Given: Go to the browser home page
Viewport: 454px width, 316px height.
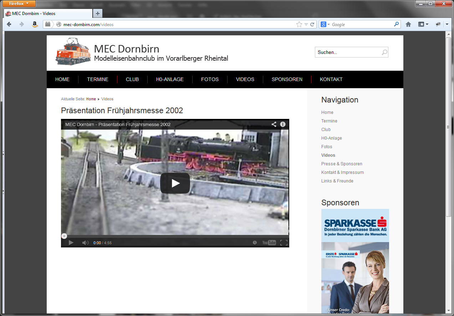Looking at the screenshot, I should click(408, 24).
